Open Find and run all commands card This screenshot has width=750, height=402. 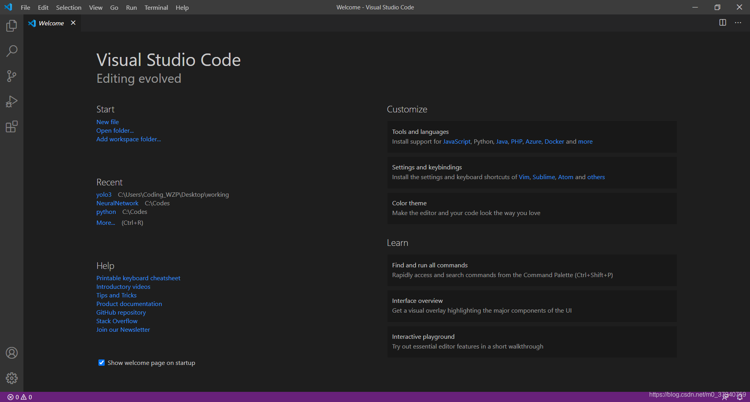532,270
